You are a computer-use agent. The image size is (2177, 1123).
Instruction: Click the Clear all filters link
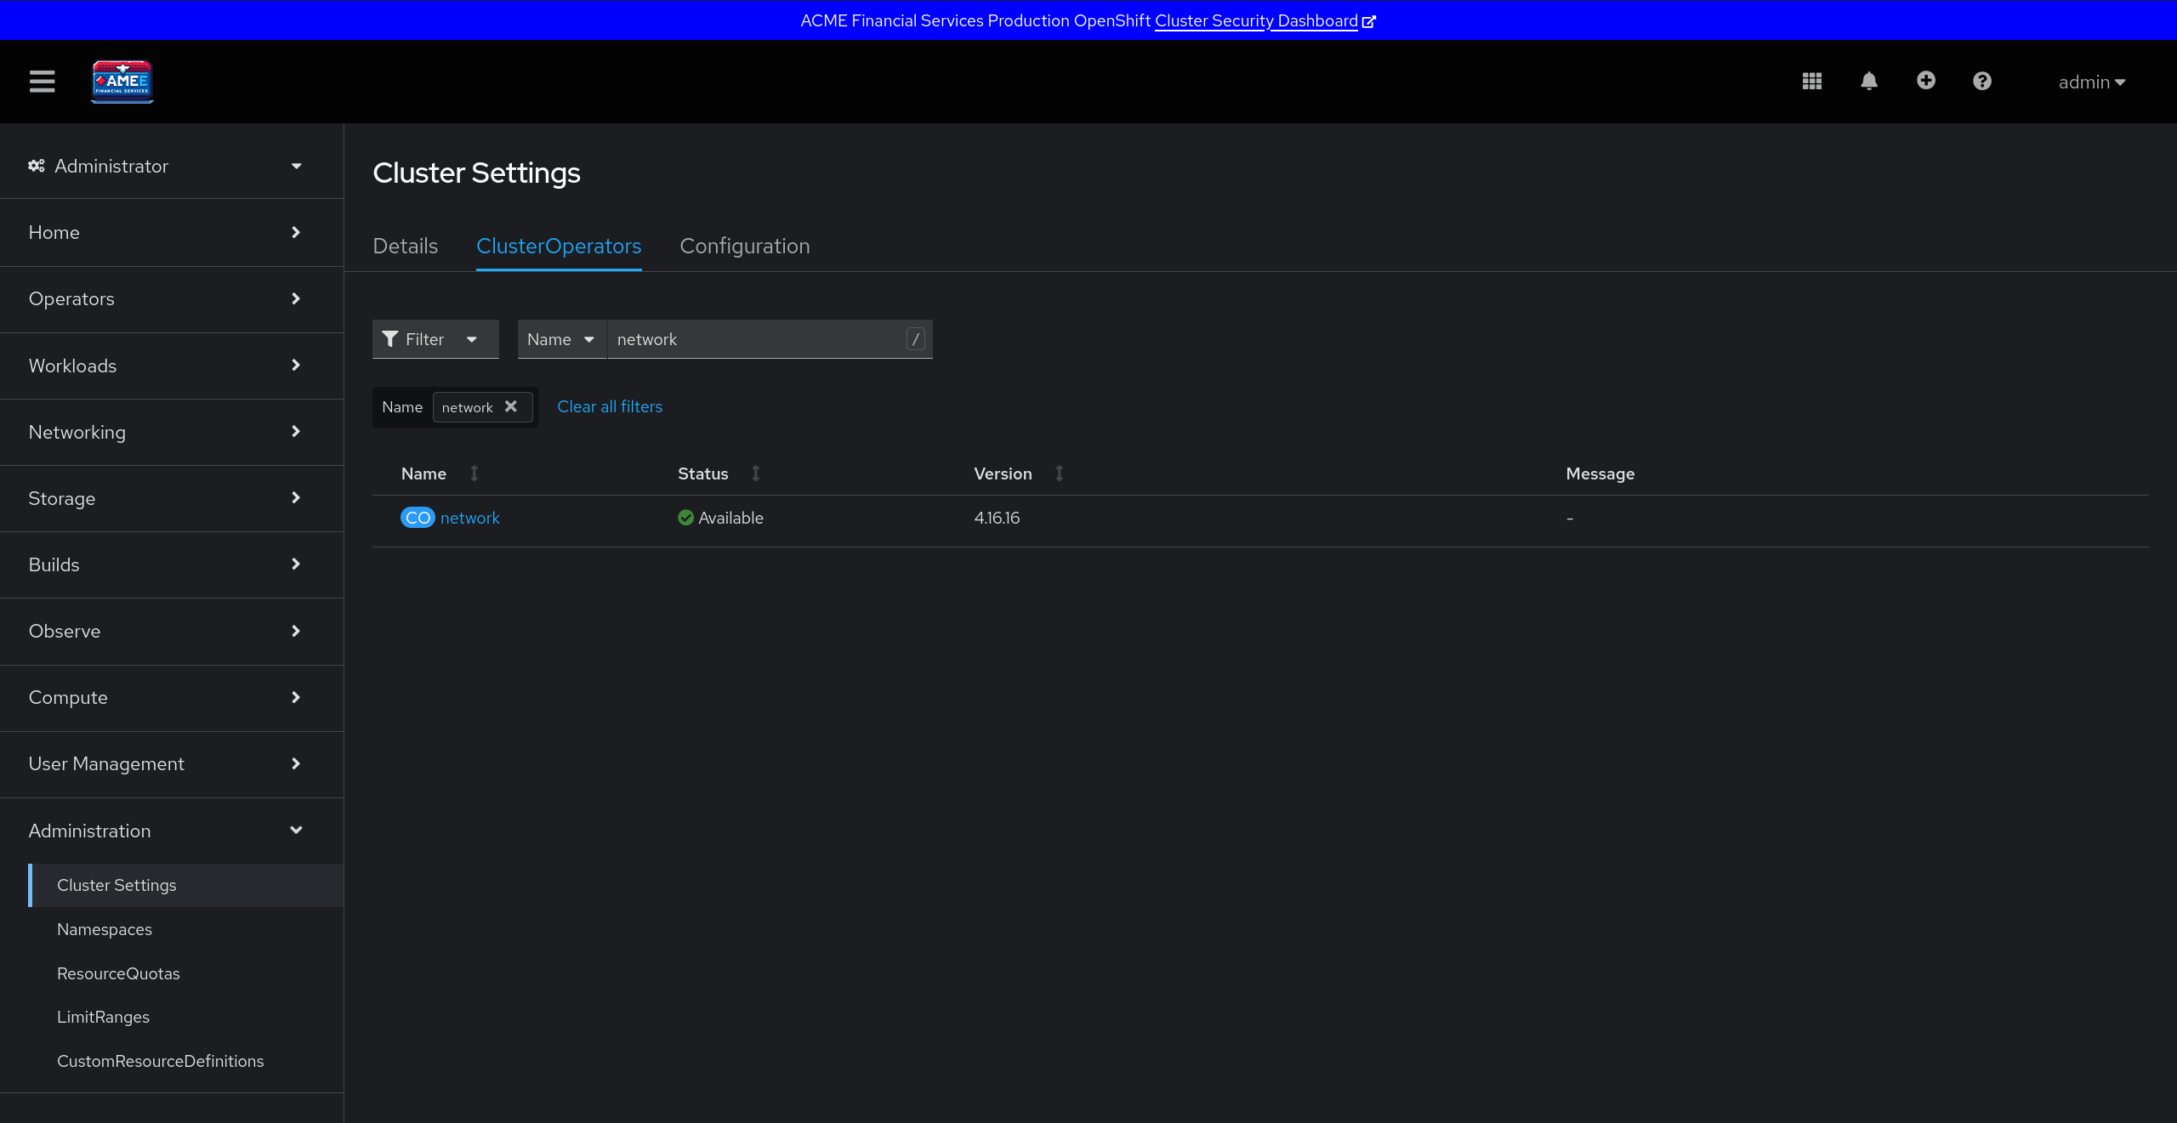[609, 406]
